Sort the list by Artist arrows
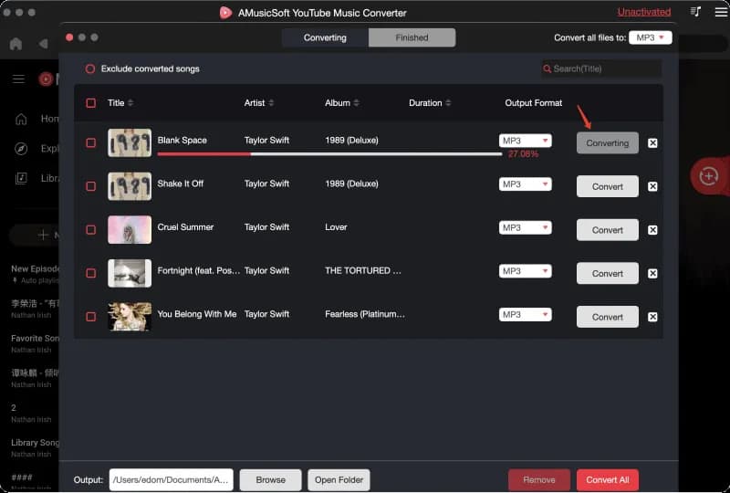 tap(271, 103)
